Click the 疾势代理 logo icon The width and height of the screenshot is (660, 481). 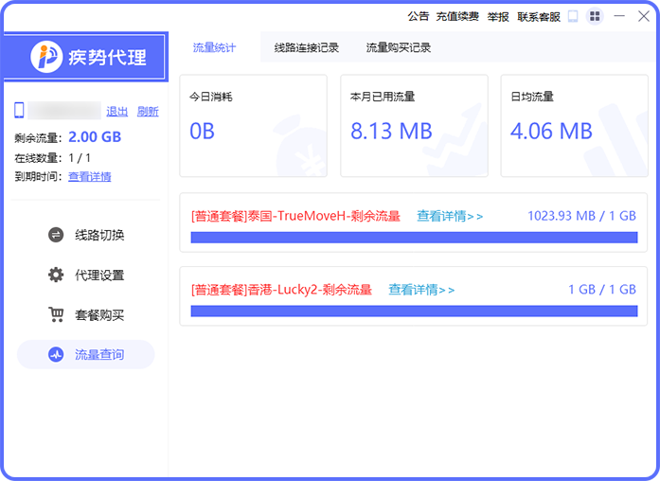pos(45,57)
